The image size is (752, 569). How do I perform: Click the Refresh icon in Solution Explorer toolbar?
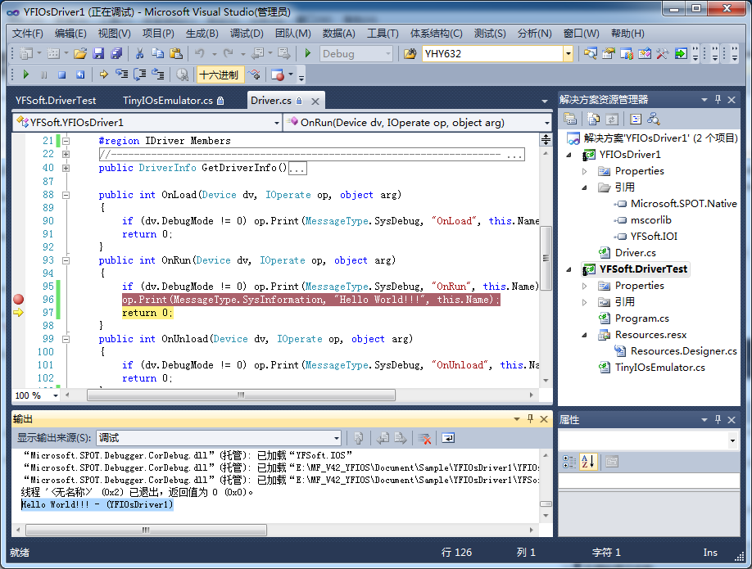click(611, 119)
